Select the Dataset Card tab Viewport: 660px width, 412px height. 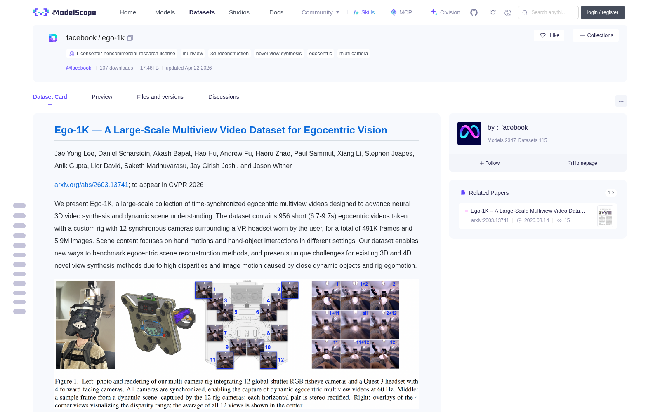tap(50, 97)
